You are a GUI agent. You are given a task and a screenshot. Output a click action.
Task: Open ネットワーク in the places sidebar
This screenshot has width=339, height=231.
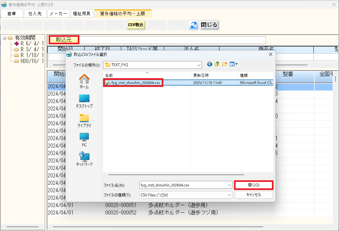[x=84, y=159]
